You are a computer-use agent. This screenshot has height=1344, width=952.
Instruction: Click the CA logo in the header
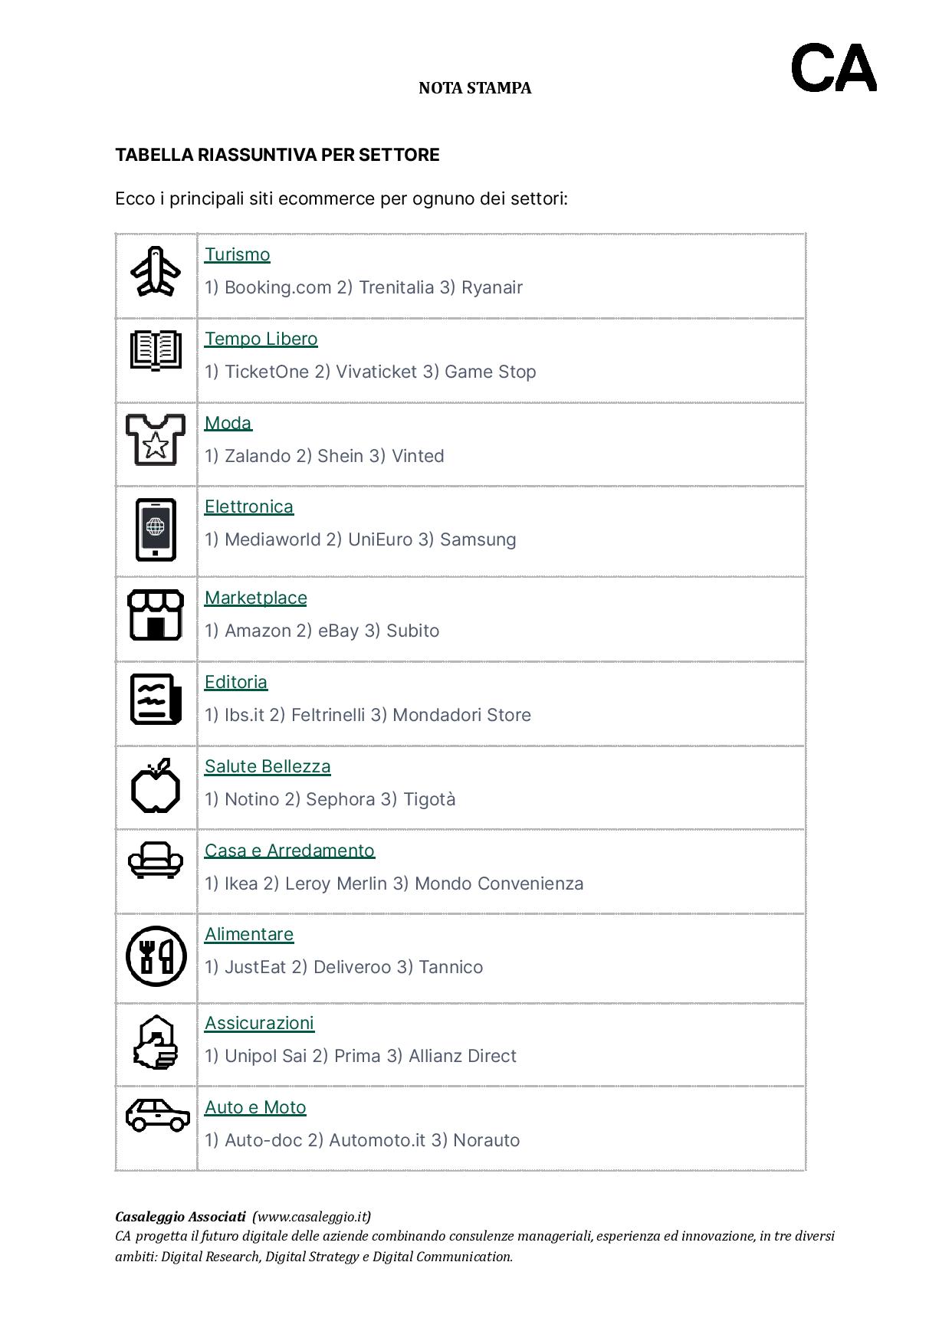pyautogui.click(x=834, y=68)
